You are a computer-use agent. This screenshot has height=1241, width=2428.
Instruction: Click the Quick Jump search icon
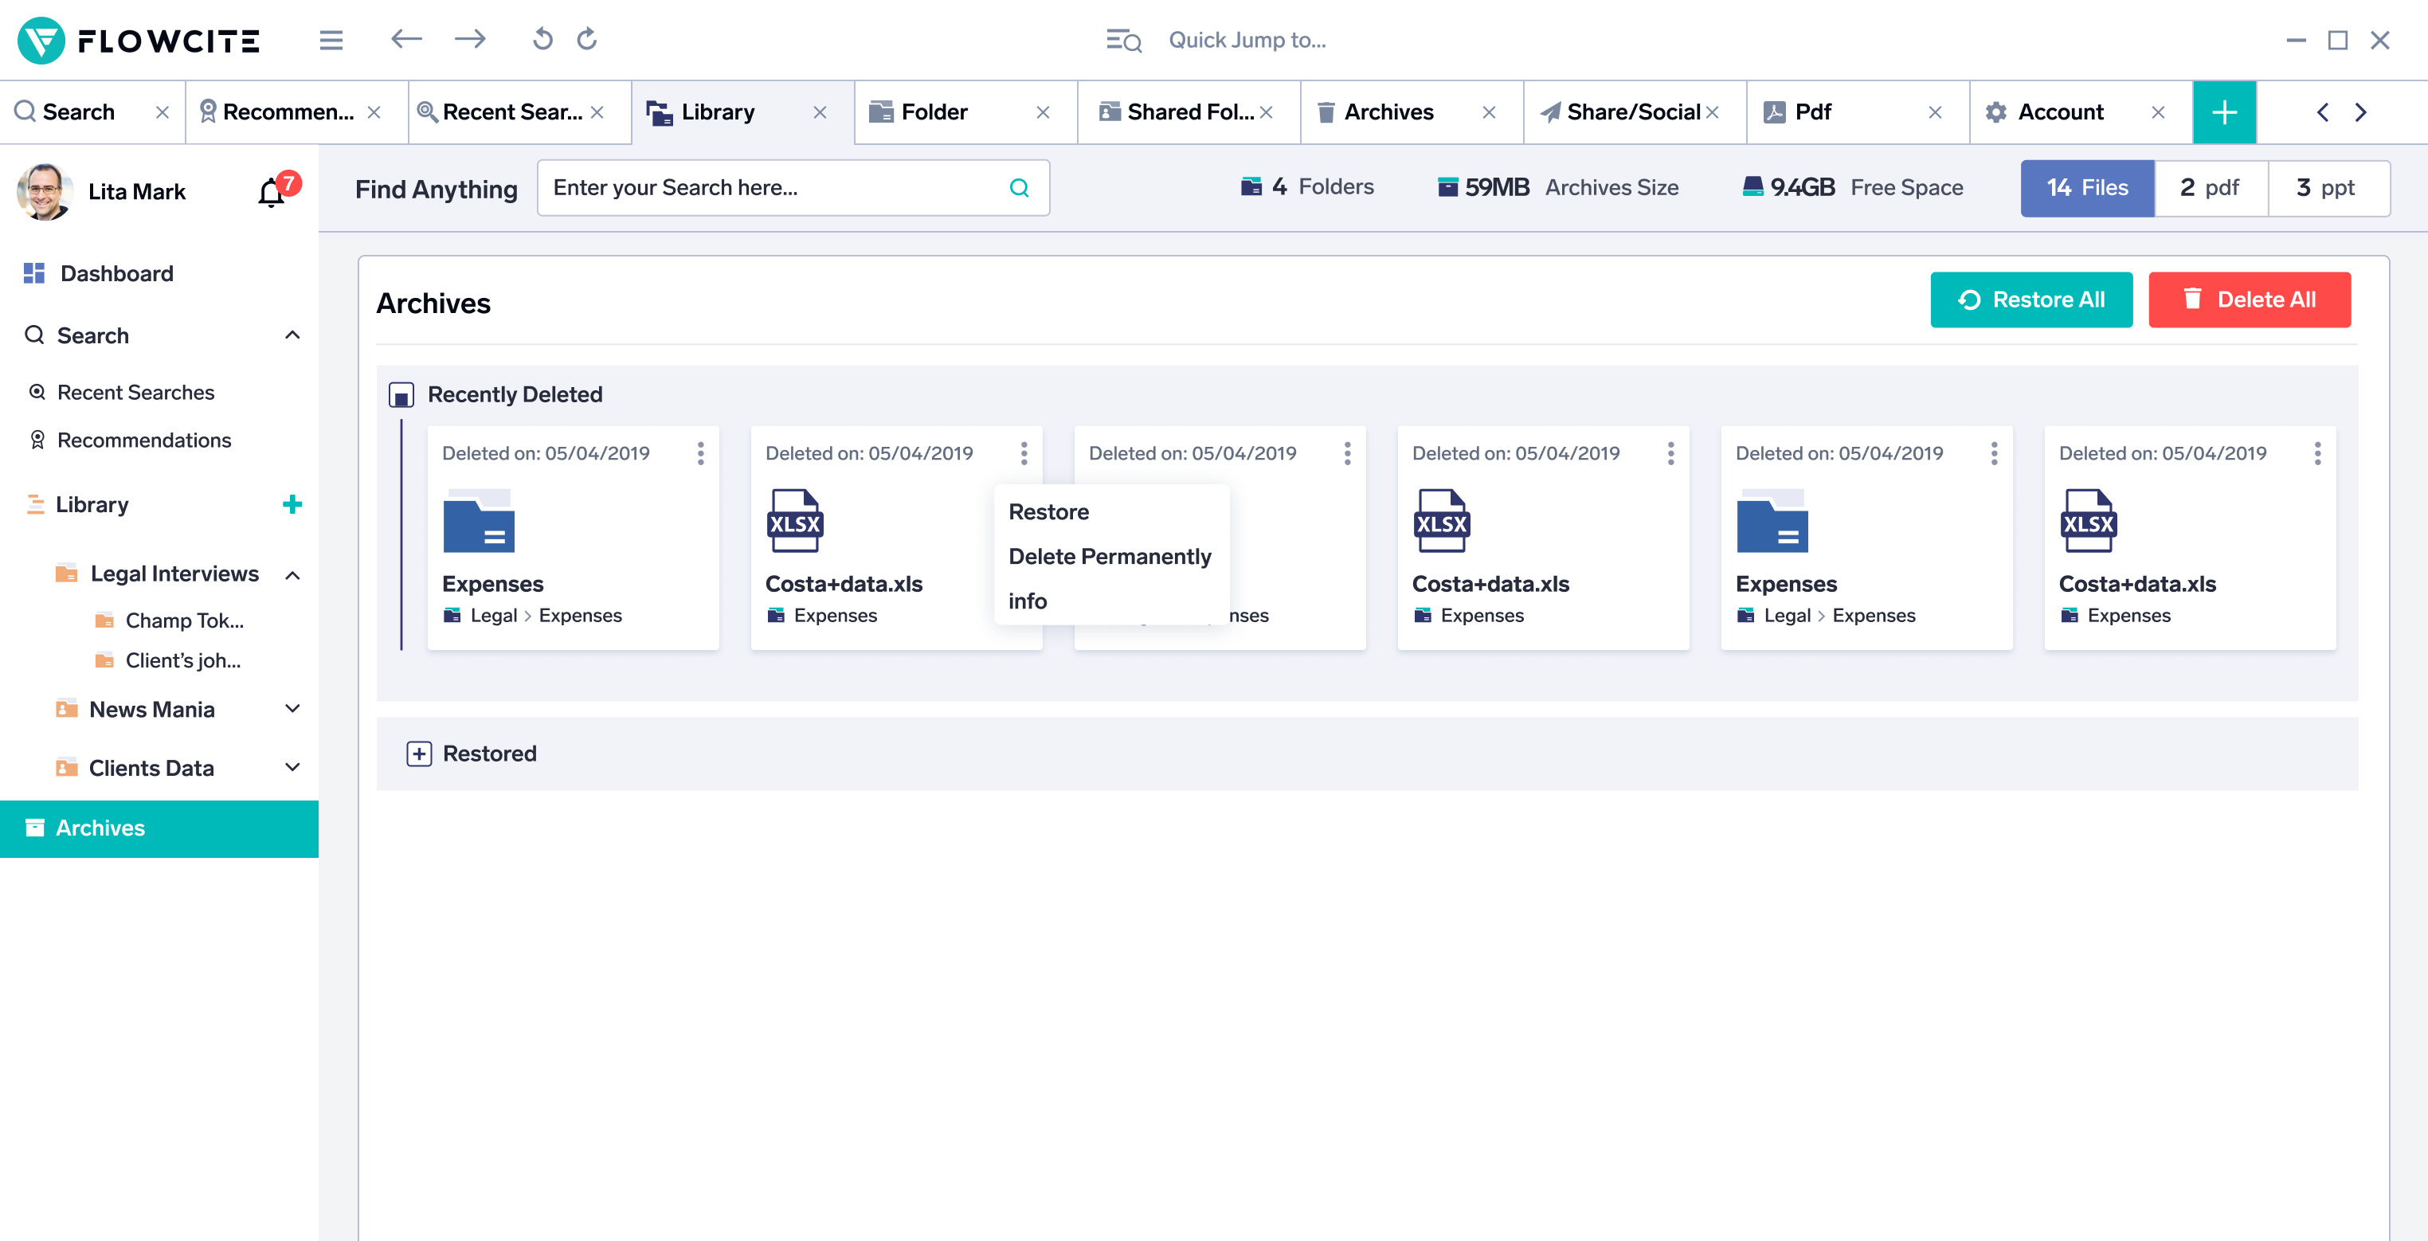click(1123, 40)
